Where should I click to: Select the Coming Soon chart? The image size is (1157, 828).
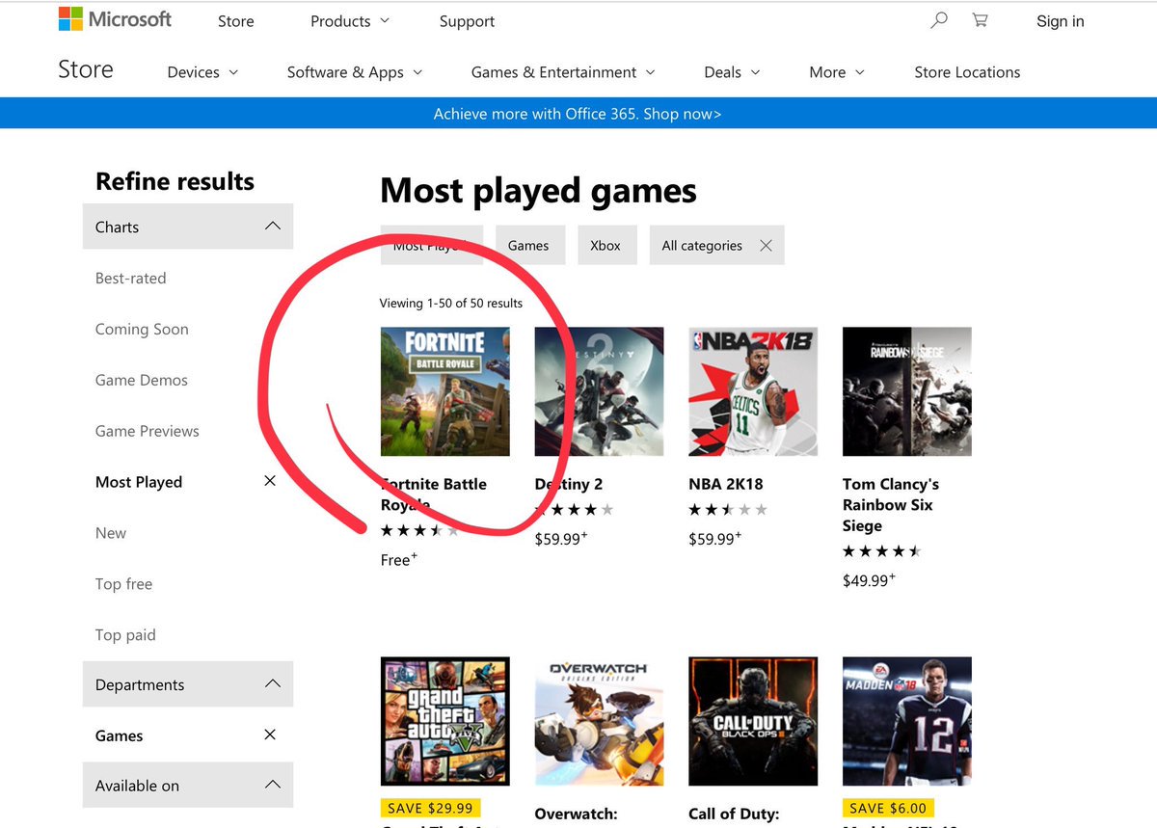click(142, 329)
